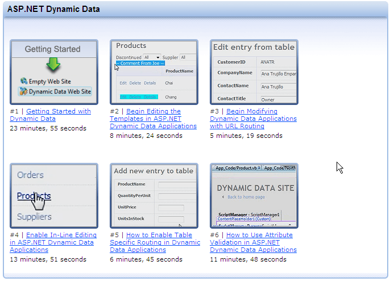Open link Getting Started with Dynamic Data
This screenshot has height=282, width=390.
click(50, 115)
